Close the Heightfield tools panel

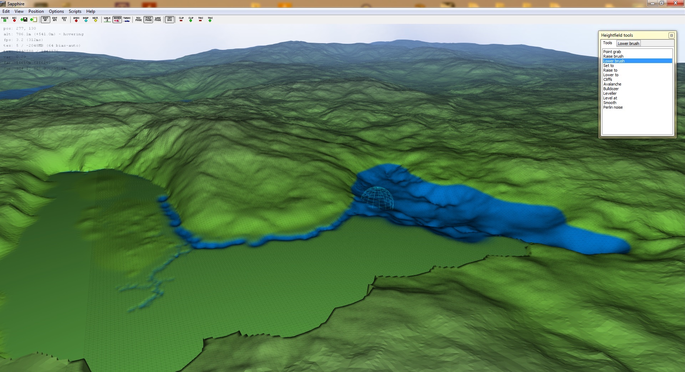pyautogui.click(x=671, y=35)
